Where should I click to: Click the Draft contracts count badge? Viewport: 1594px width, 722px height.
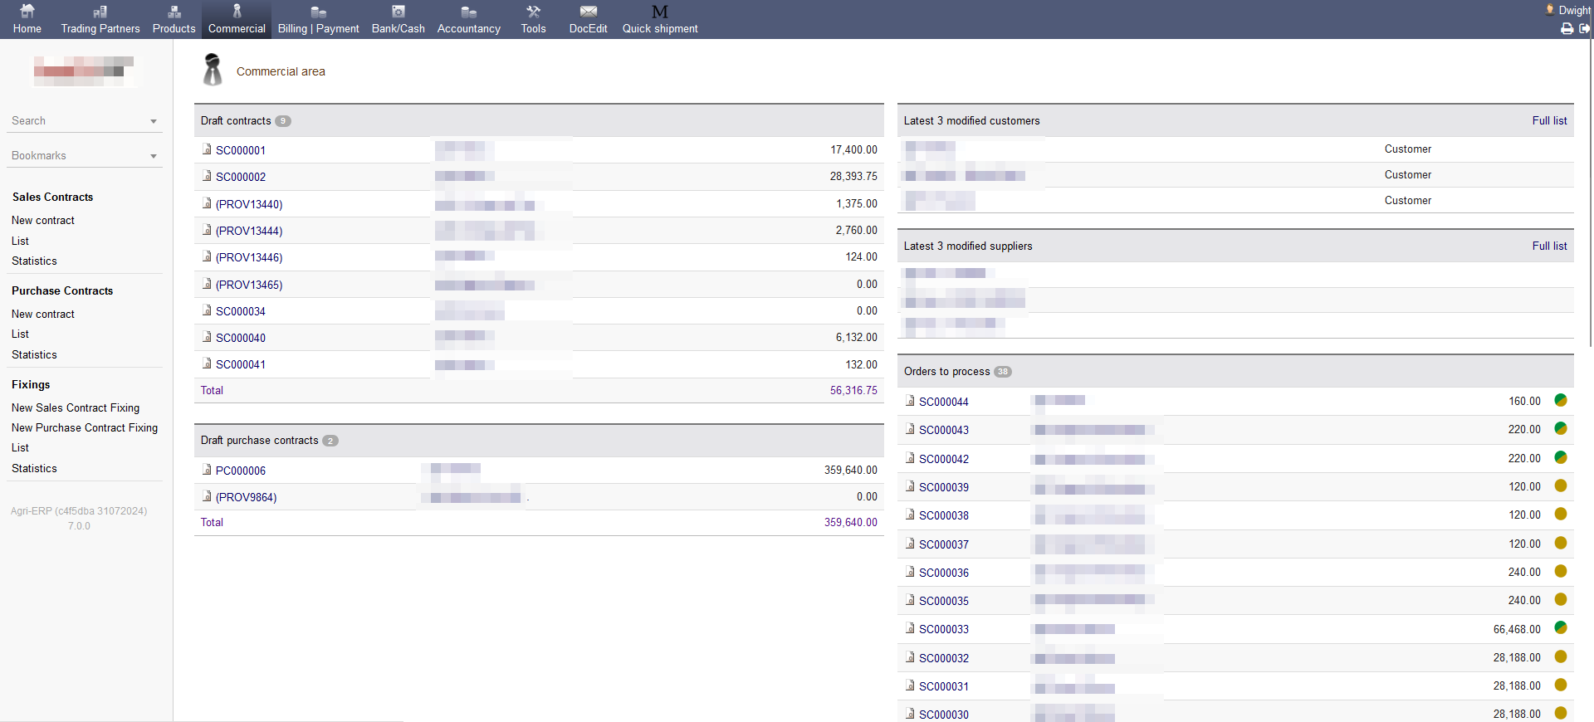[283, 121]
